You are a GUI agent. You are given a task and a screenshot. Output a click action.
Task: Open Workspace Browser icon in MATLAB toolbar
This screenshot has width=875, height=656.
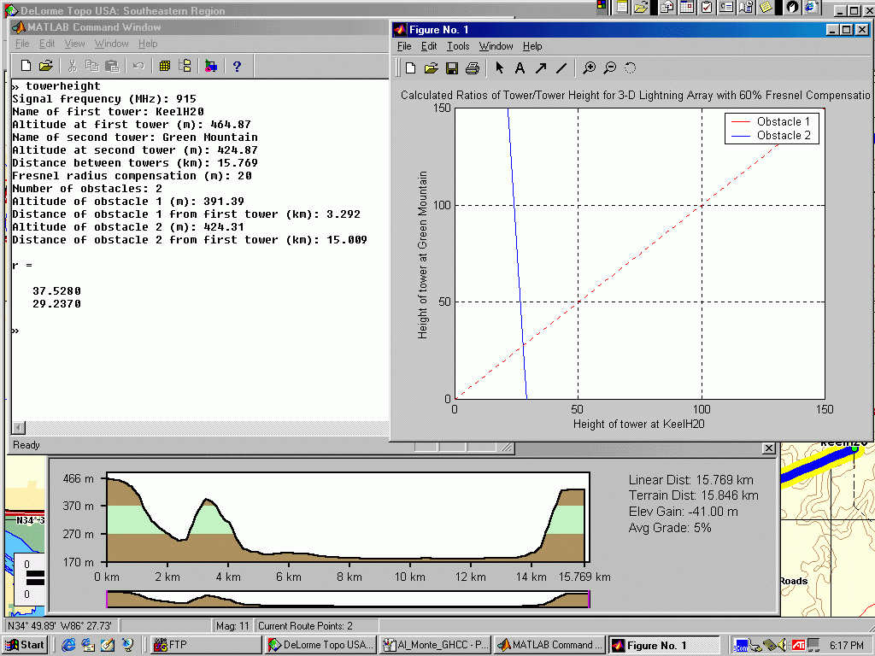click(x=165, y=66)
